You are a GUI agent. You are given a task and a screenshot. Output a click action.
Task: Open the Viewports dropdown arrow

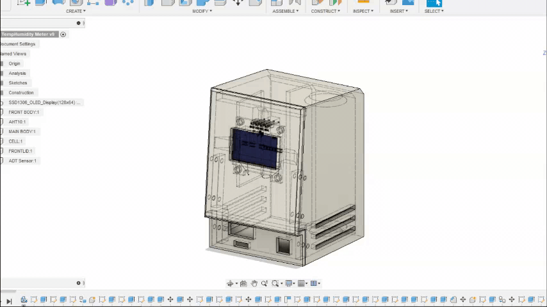[x=319, y=283]
